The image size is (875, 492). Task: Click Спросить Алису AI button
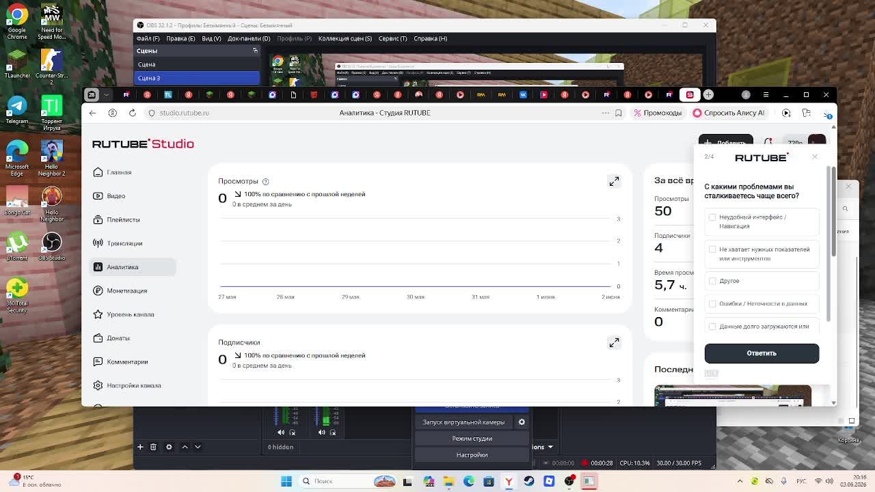pyautogui.click(x=729, y=113)
